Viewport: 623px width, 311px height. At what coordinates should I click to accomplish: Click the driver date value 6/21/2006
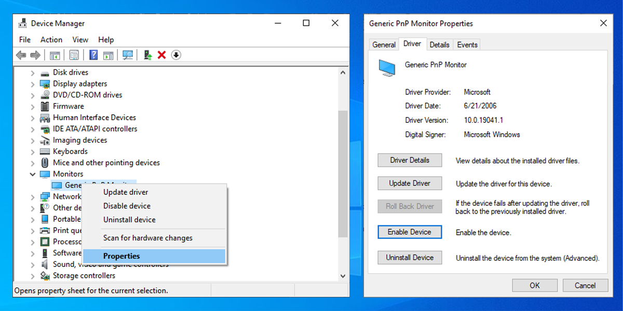[x=480, y=106]
